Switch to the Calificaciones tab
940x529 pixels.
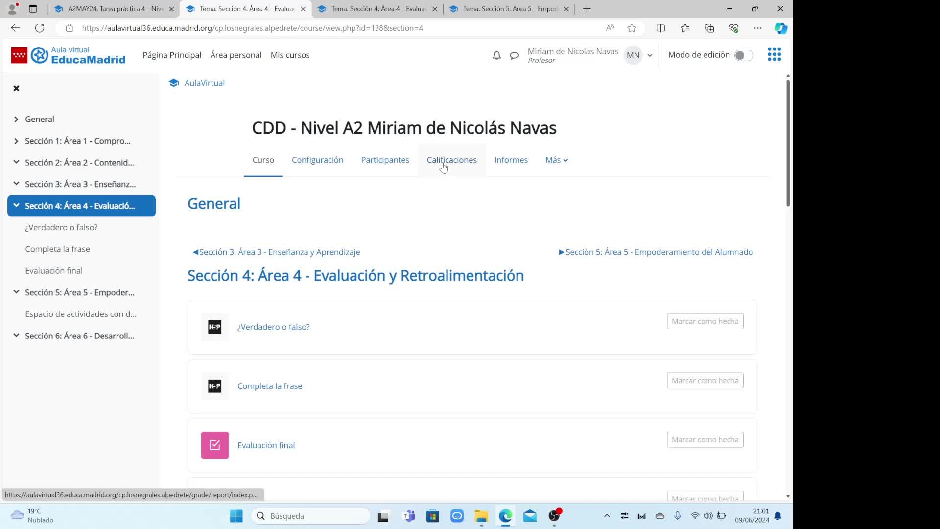click(x=451, y=160)
